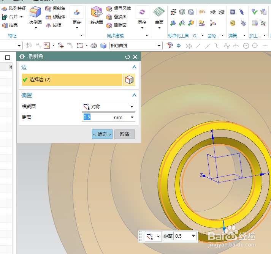Open the 曲面 dropdown arrow
Image resolution: width=271 pixels, height=254 pixels.
coord(159,28)
